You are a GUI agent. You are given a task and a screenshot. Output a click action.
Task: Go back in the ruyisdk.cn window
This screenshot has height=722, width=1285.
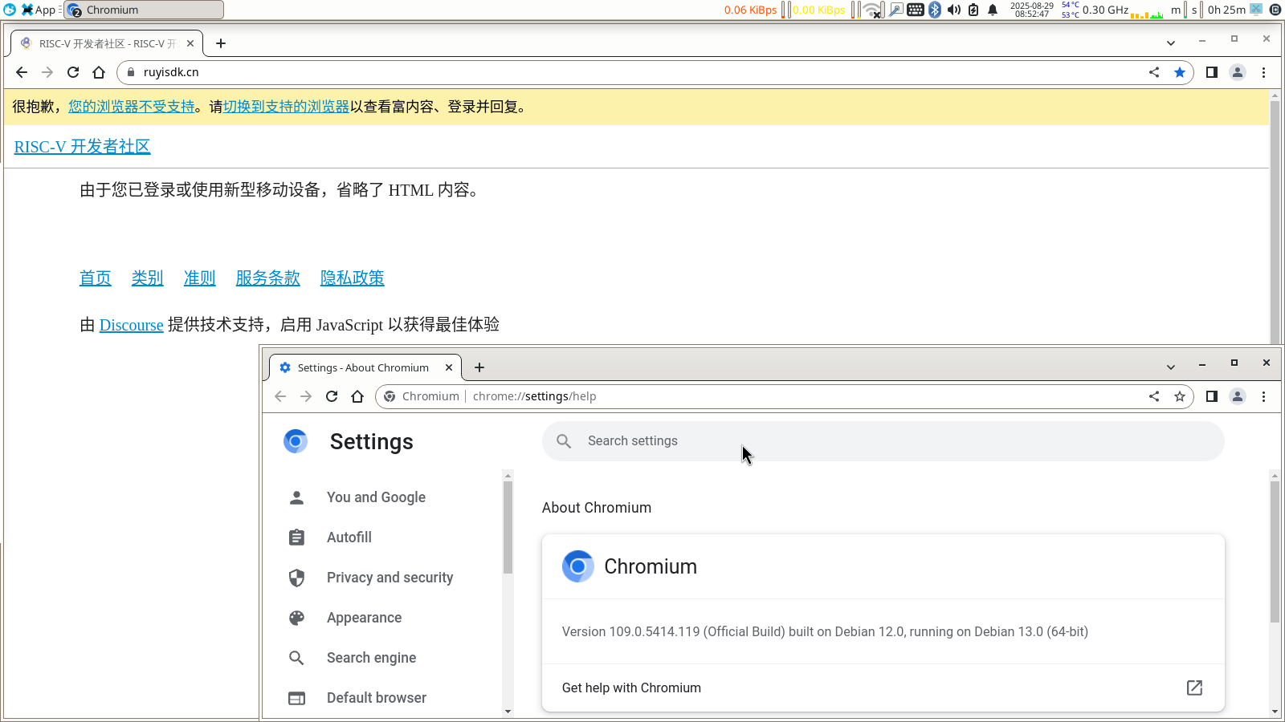(22, 72)
